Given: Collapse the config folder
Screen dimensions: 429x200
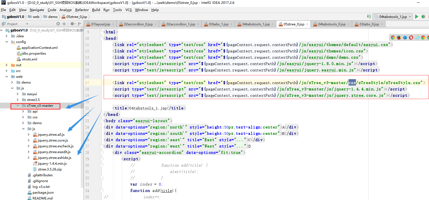Looking at the screenshot, I should [7, 42].
